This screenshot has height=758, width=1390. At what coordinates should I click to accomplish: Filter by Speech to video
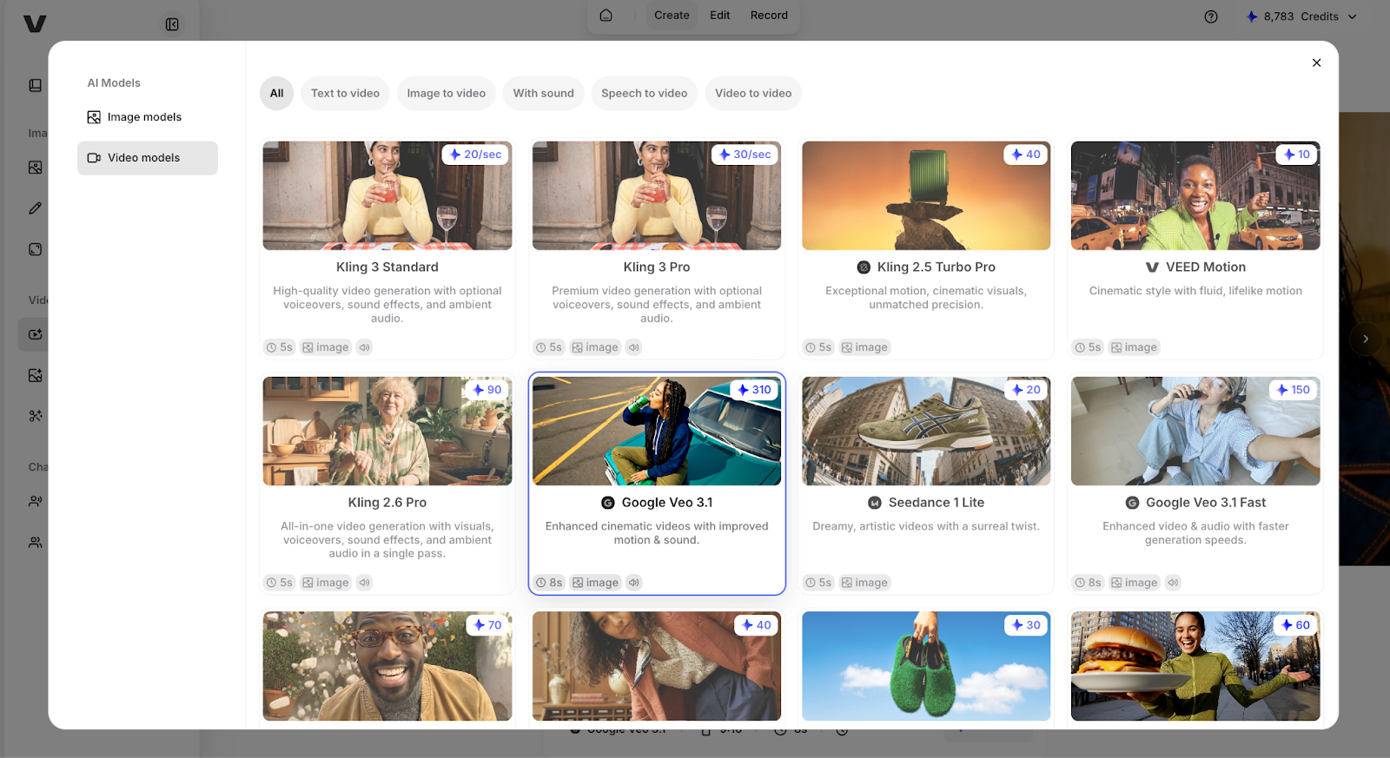click(x=644, y=94)
